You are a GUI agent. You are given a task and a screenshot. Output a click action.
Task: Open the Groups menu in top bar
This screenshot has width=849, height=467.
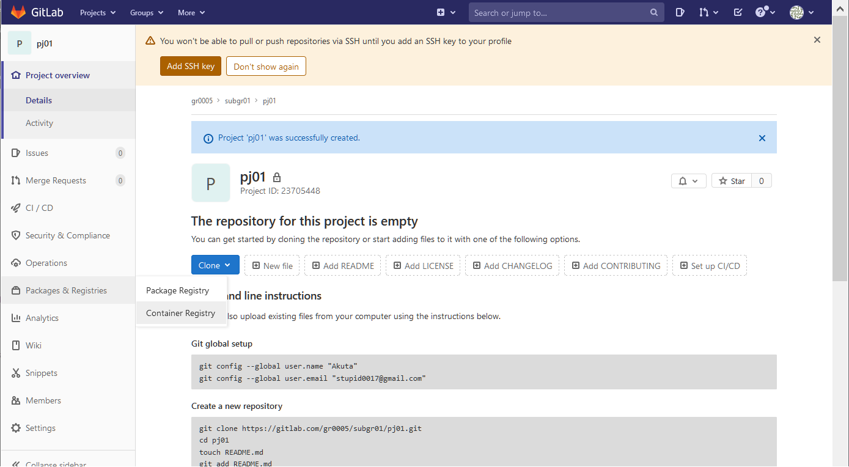[x=147, y=12]
